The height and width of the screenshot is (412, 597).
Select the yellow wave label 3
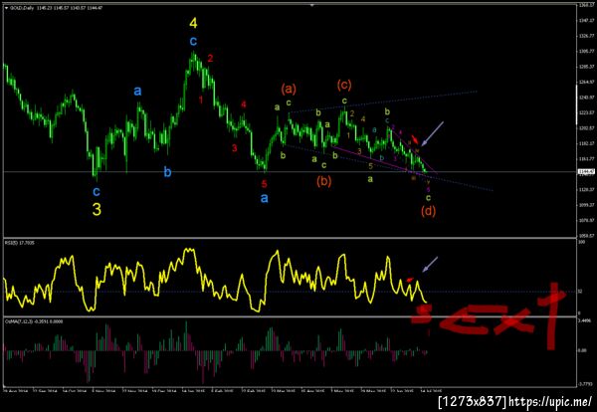[x=97, y=209]
